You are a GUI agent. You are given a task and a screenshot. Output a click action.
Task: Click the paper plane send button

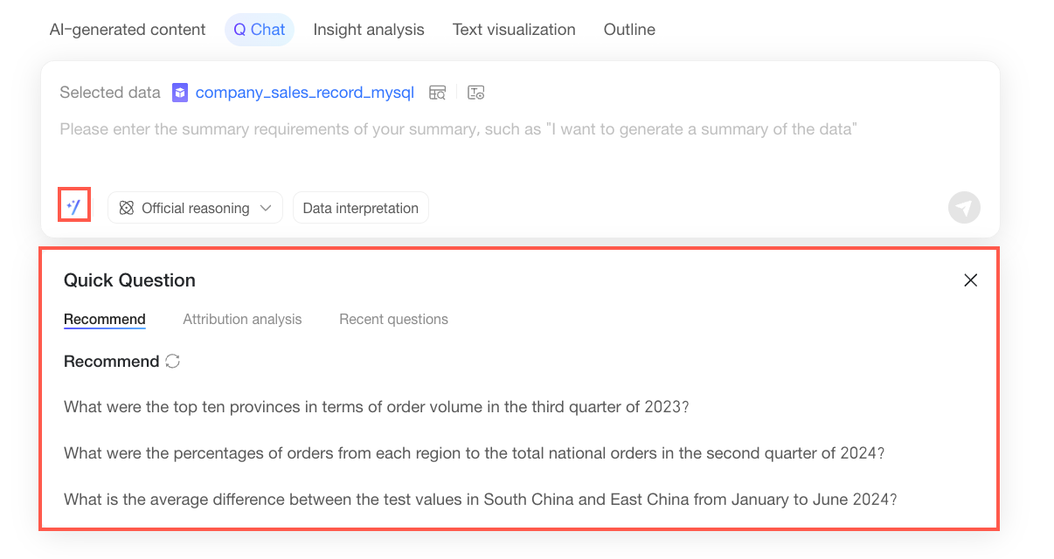click(964, 208)
